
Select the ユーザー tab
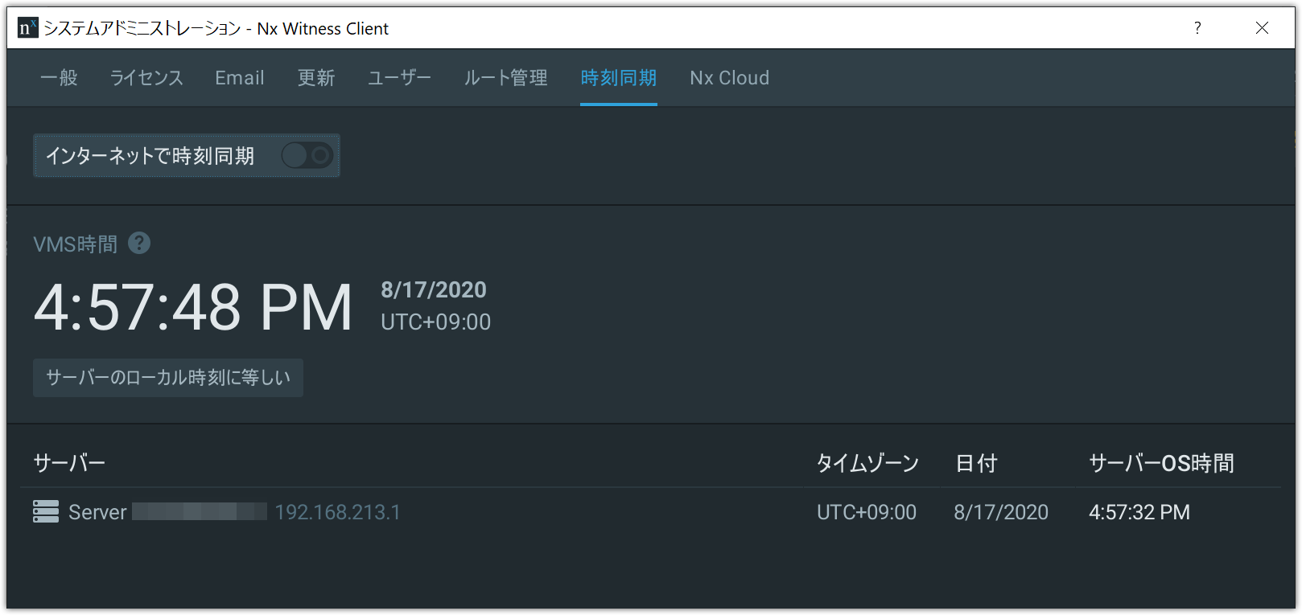[x=399, y=78]
